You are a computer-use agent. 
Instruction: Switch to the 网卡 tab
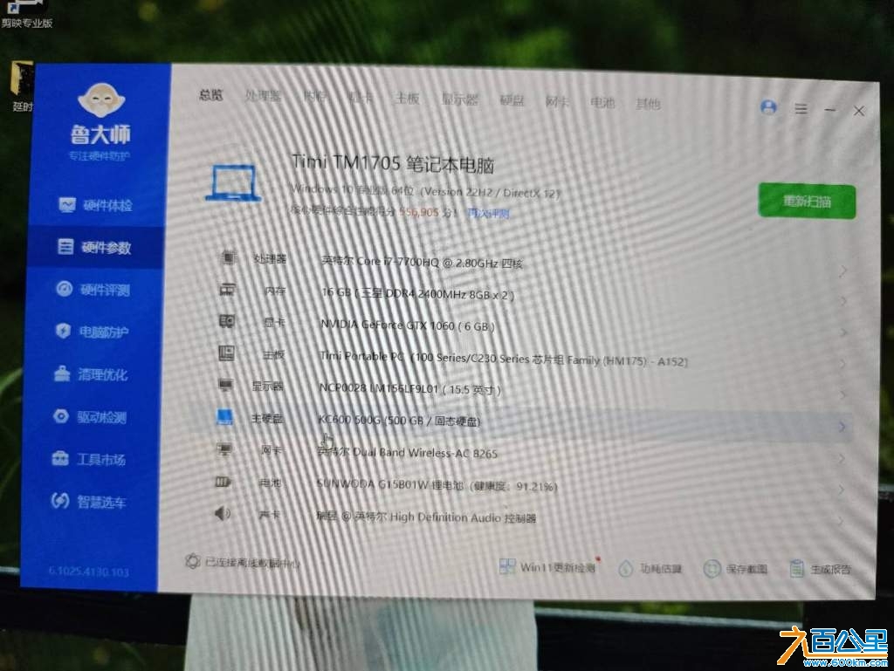pyautogui.click(x=557, y=101)
